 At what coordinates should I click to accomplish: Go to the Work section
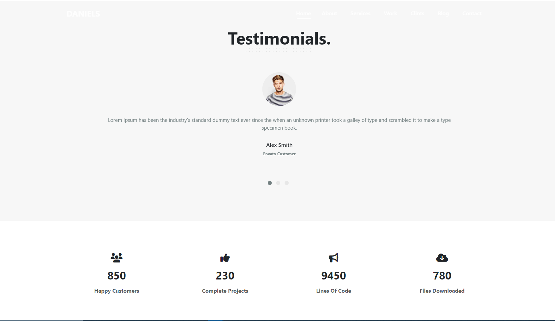(390, 13)
